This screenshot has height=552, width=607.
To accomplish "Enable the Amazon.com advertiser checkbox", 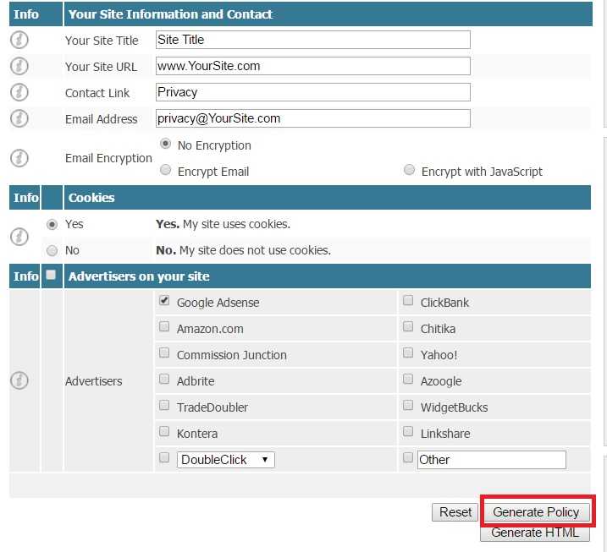I will point(165,327).
